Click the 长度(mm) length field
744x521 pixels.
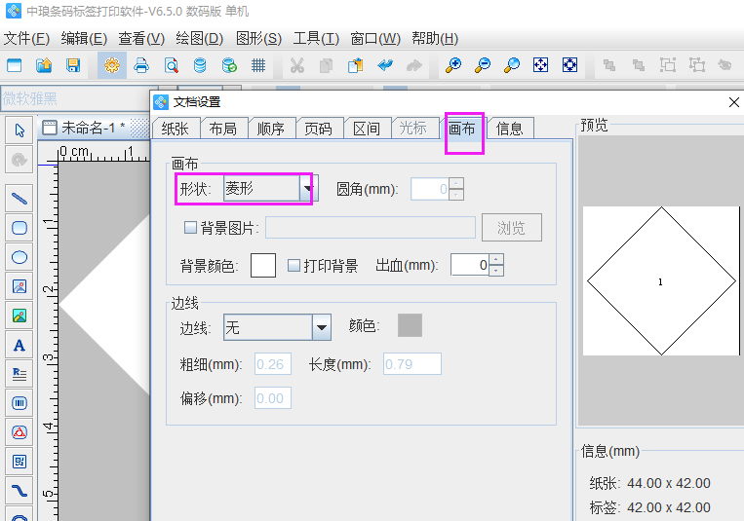coord(412,363)
